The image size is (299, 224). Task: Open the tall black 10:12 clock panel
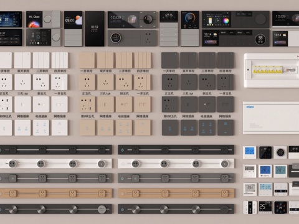pos(95,29)
